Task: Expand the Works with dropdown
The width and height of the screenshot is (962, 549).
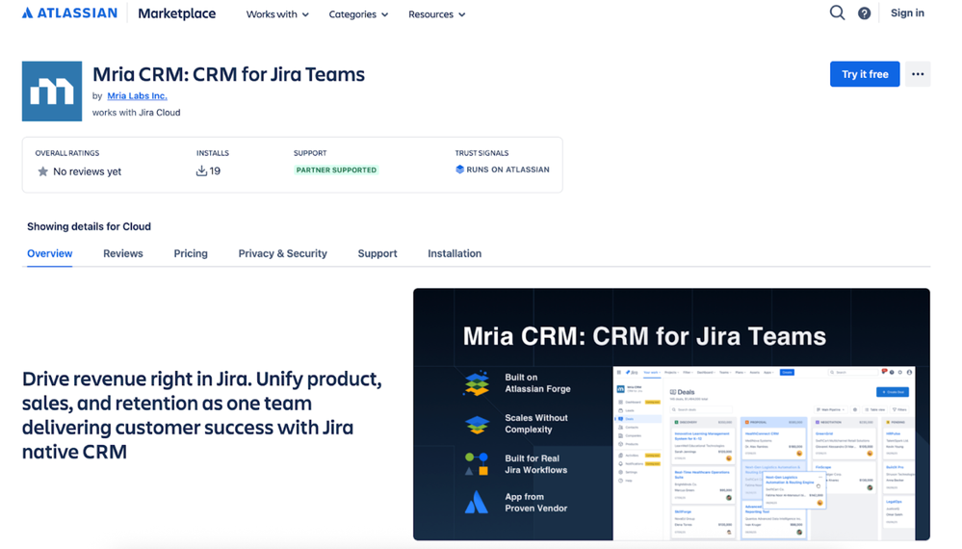Action: tap(277, 14)
